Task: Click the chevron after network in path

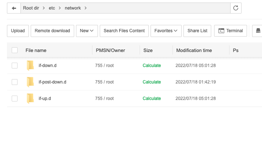Action: (x=86, y=8)
